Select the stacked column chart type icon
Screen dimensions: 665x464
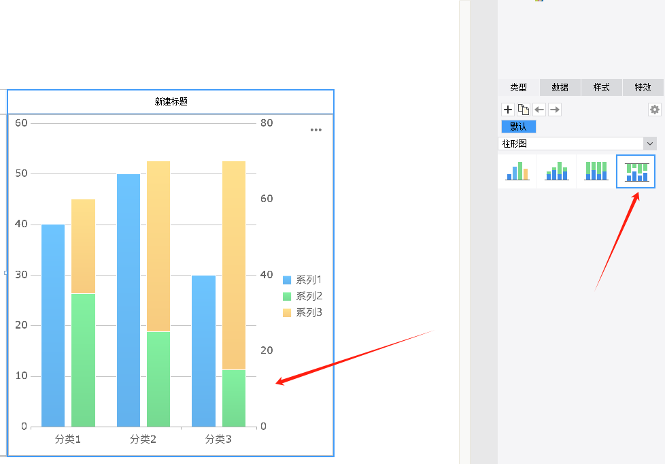(x=557, y=171)
